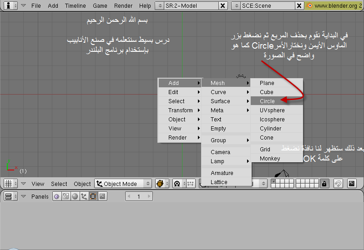Click the SR:2-Model screen name field

pyautogui.click(x=191, y=6)
